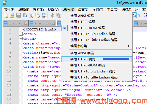Image resolution: width=147 pixels, height=104 pixels.
Task: Choose 转为 UTF-16 Big Endian 编码
Action: [x=97, y=71]
